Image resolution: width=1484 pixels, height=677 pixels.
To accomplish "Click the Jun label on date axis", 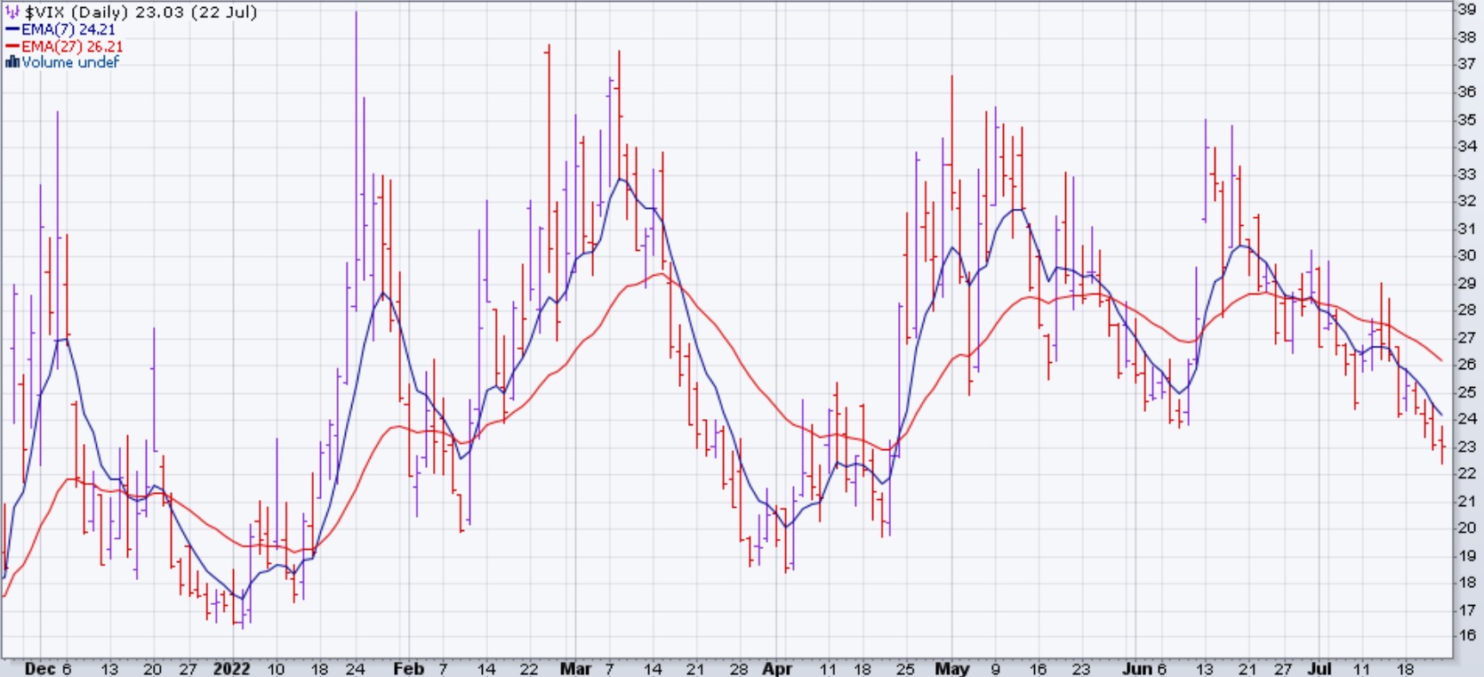I will tap(1135, 668).
